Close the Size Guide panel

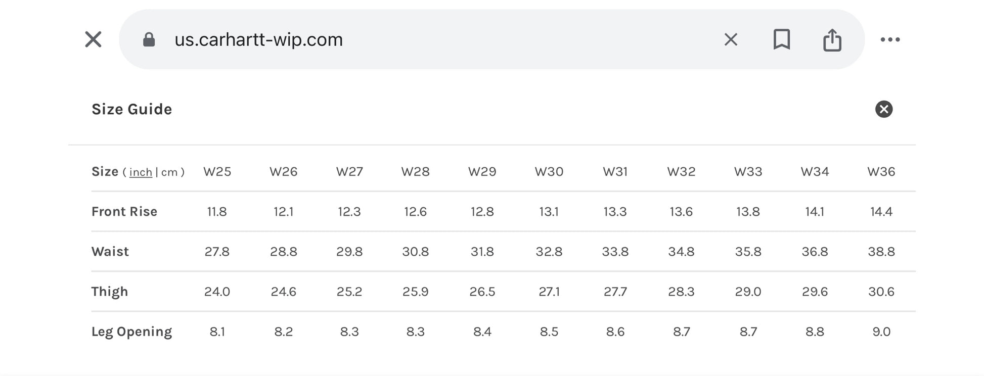click(883, 109)
